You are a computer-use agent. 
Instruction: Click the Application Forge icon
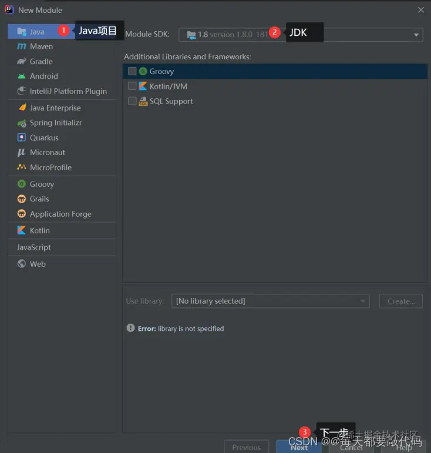(22, 214)
